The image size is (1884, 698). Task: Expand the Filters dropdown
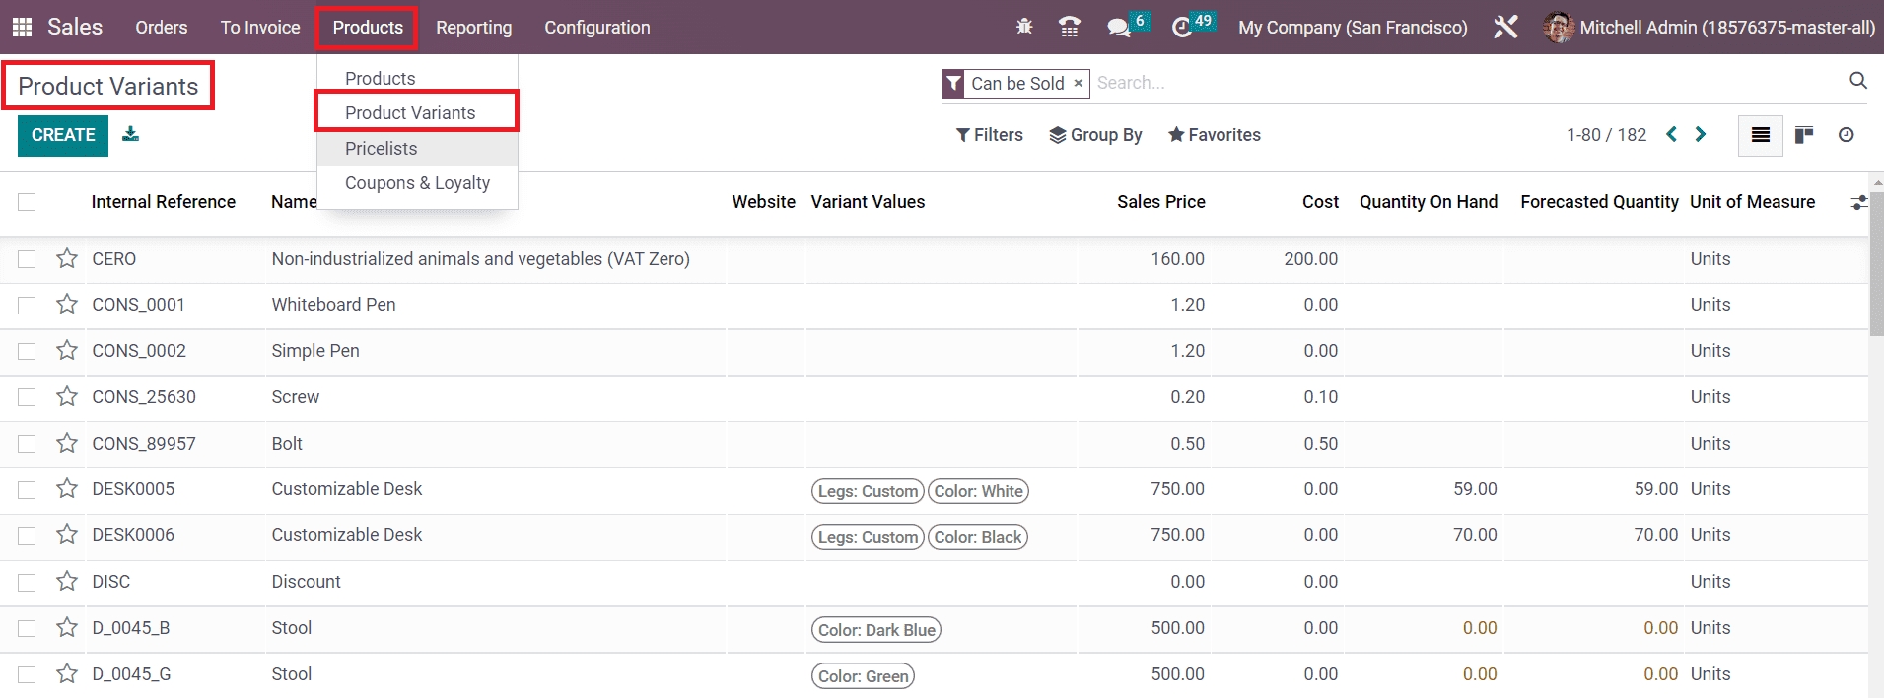[989, 135]
